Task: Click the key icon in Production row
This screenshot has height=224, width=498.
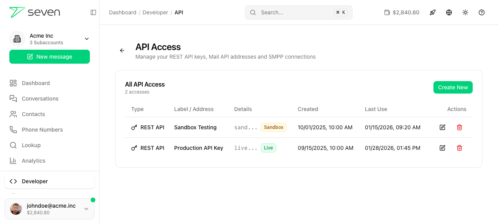Action: (134, 148)
